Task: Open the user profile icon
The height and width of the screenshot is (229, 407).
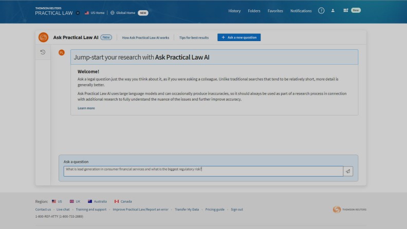Action: 333,11
